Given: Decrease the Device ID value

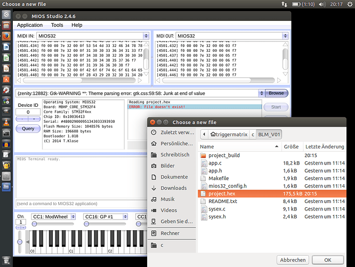Looking at the screenshot, I should pyautogui.click(x=22, y=119).
